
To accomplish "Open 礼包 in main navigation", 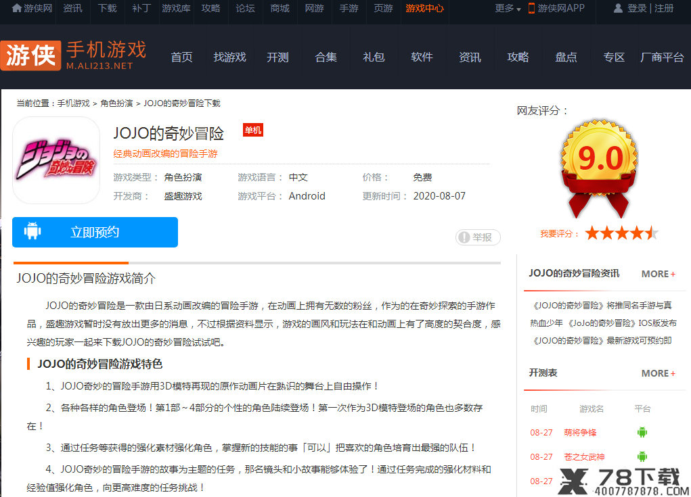I will tap(374, 57).
